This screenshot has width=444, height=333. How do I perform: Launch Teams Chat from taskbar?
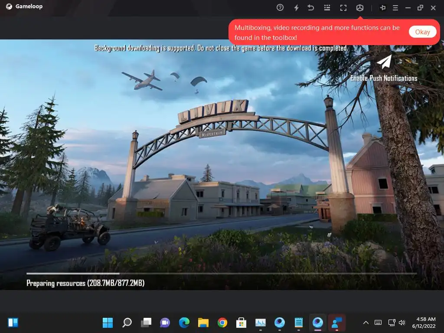tap(165, 323)
